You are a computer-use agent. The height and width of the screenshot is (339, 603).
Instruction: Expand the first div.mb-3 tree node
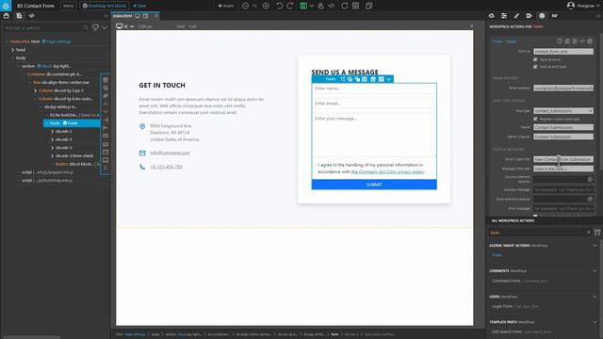[x=53, y=132]
